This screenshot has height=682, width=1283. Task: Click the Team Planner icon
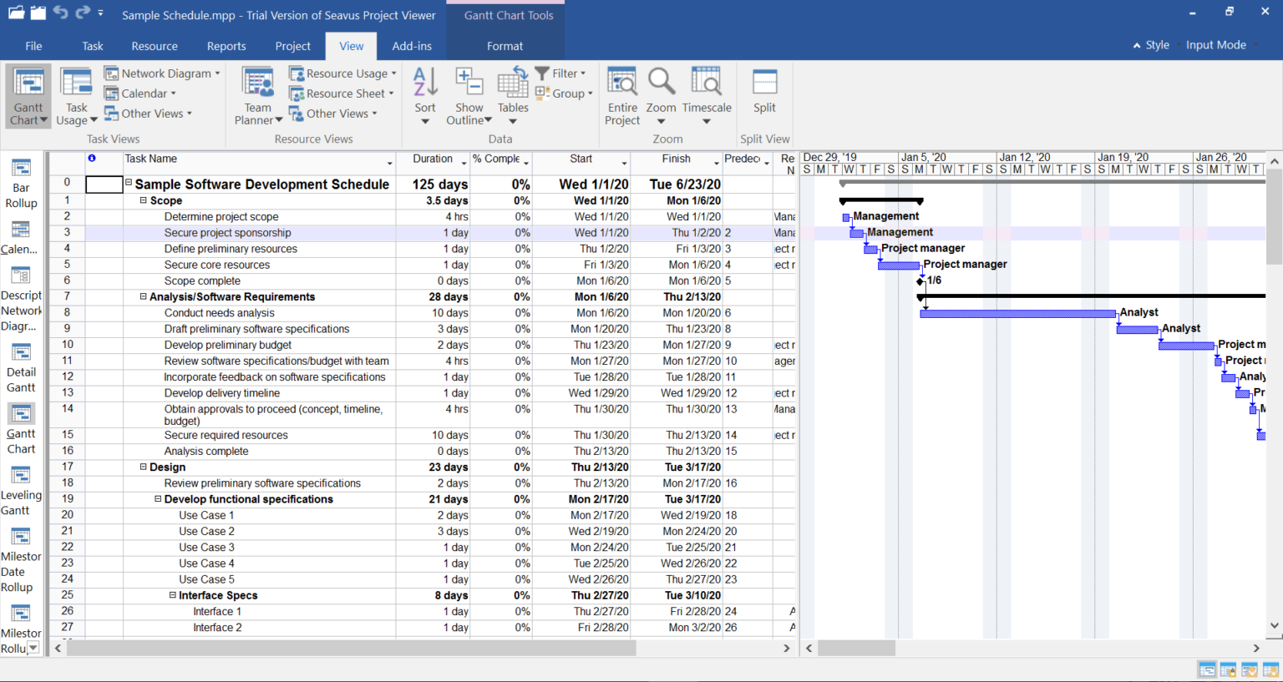[258, 97]
